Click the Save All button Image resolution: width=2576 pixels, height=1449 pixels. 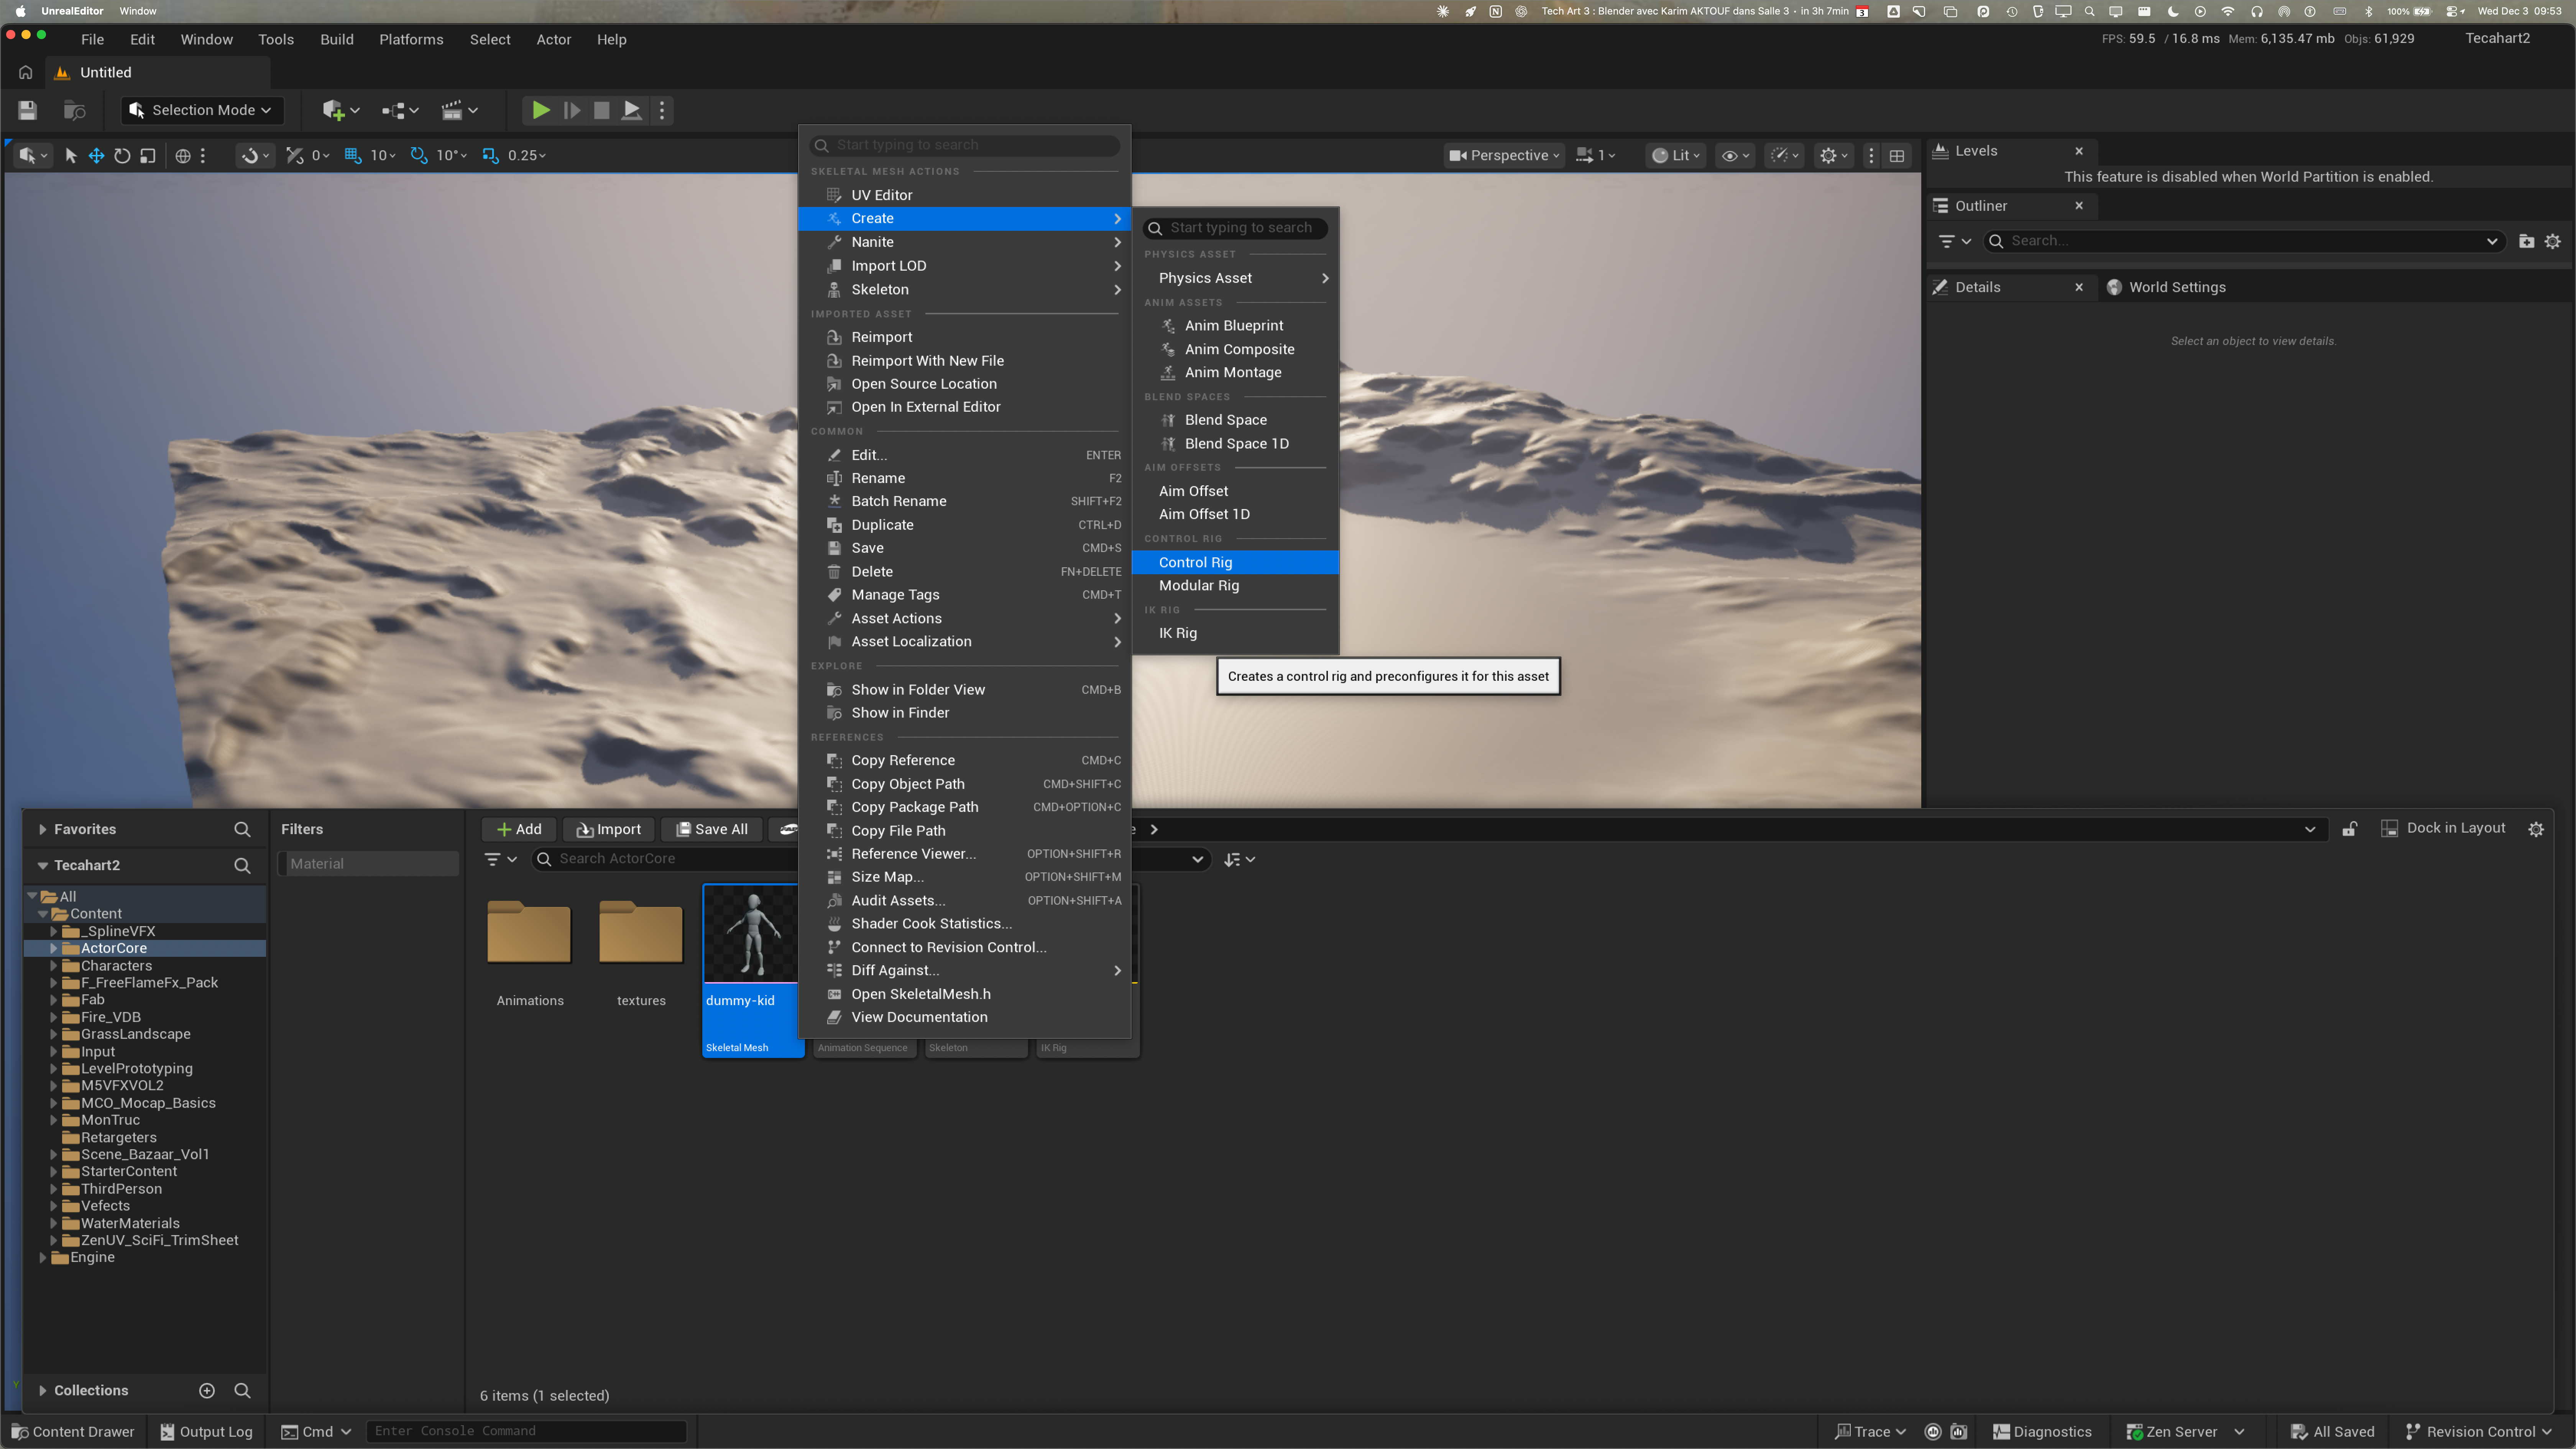(712, 829)
